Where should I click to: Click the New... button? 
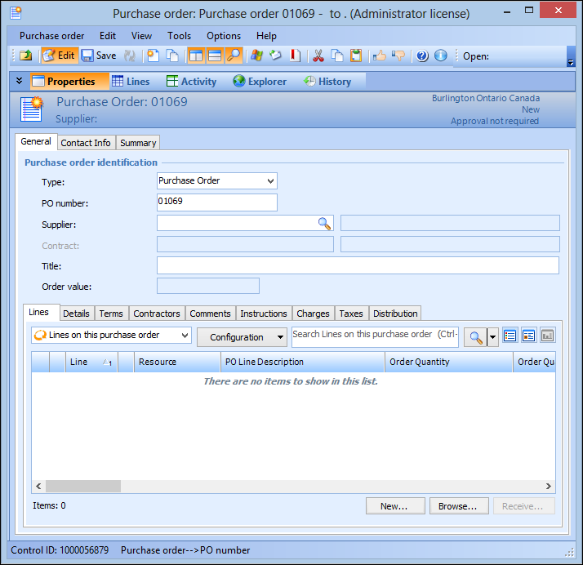point(394,506)
